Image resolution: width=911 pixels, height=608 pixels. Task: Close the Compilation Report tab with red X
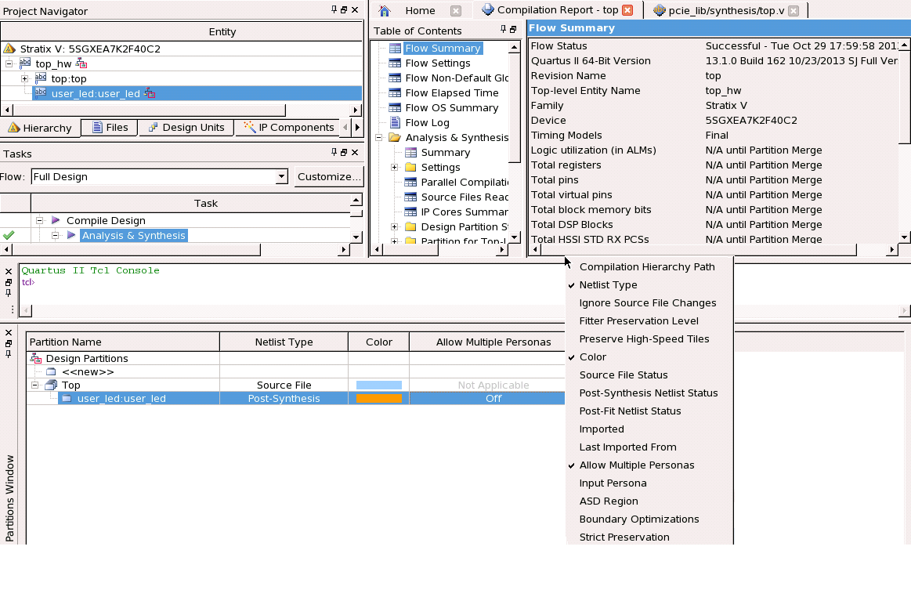coord(627,11)
